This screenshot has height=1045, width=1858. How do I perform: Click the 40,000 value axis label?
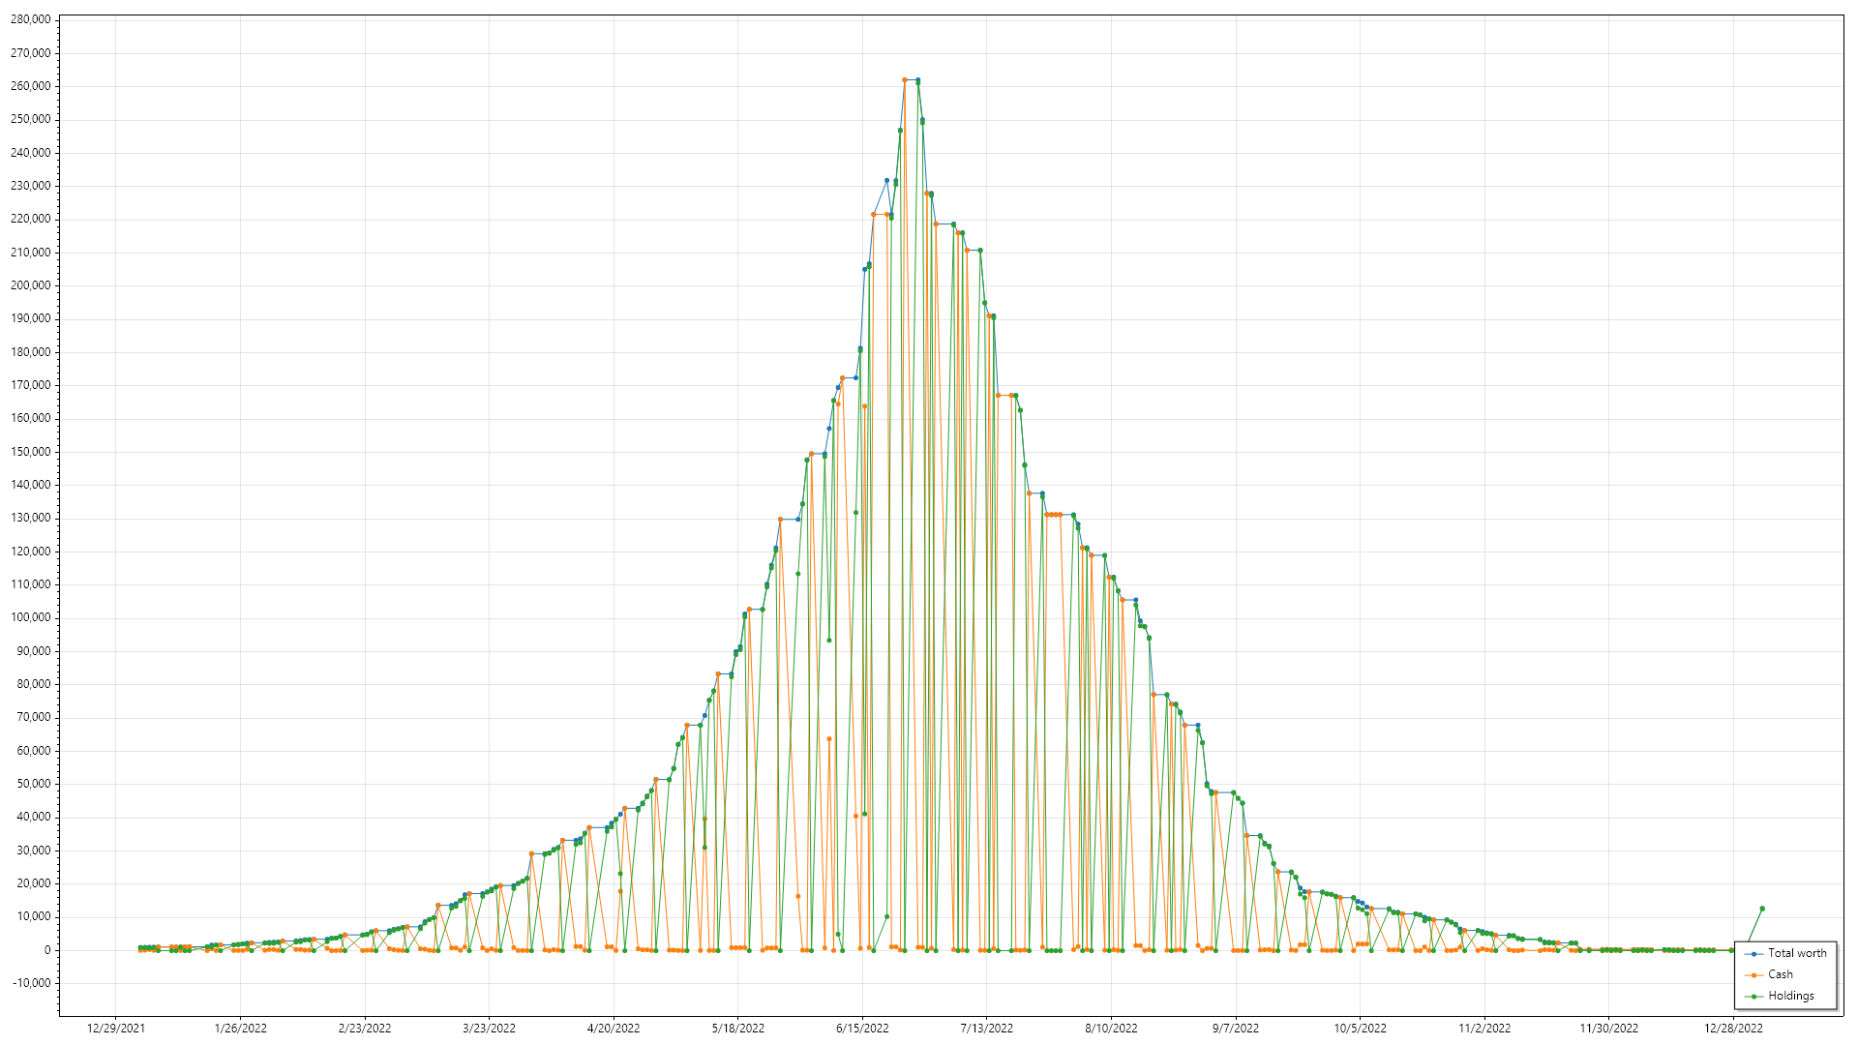(x=34, y=817)
